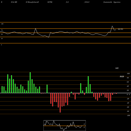Click the RSI current value 63.95
This screenshot has width=131, height=131.
coord(121,29)
